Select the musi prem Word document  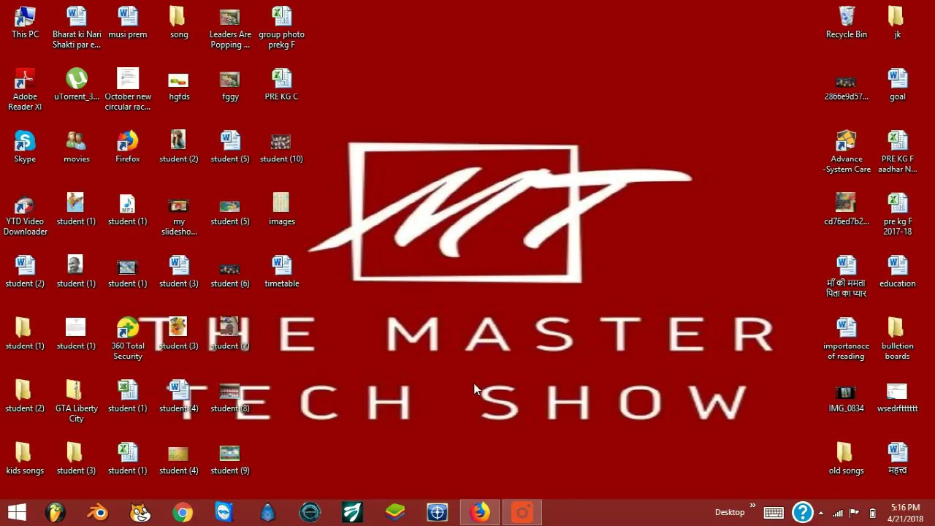127,23
